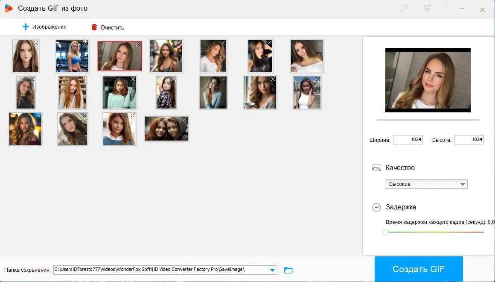Remove outdoor white tank top thumbnail
Screen dimensions: 495x282
pos(317,79)
